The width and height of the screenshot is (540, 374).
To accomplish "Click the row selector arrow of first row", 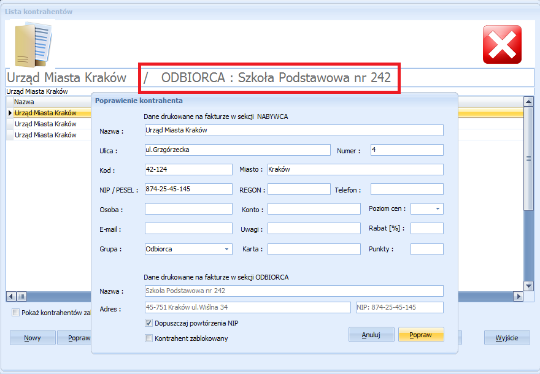I will coord(10,113).
